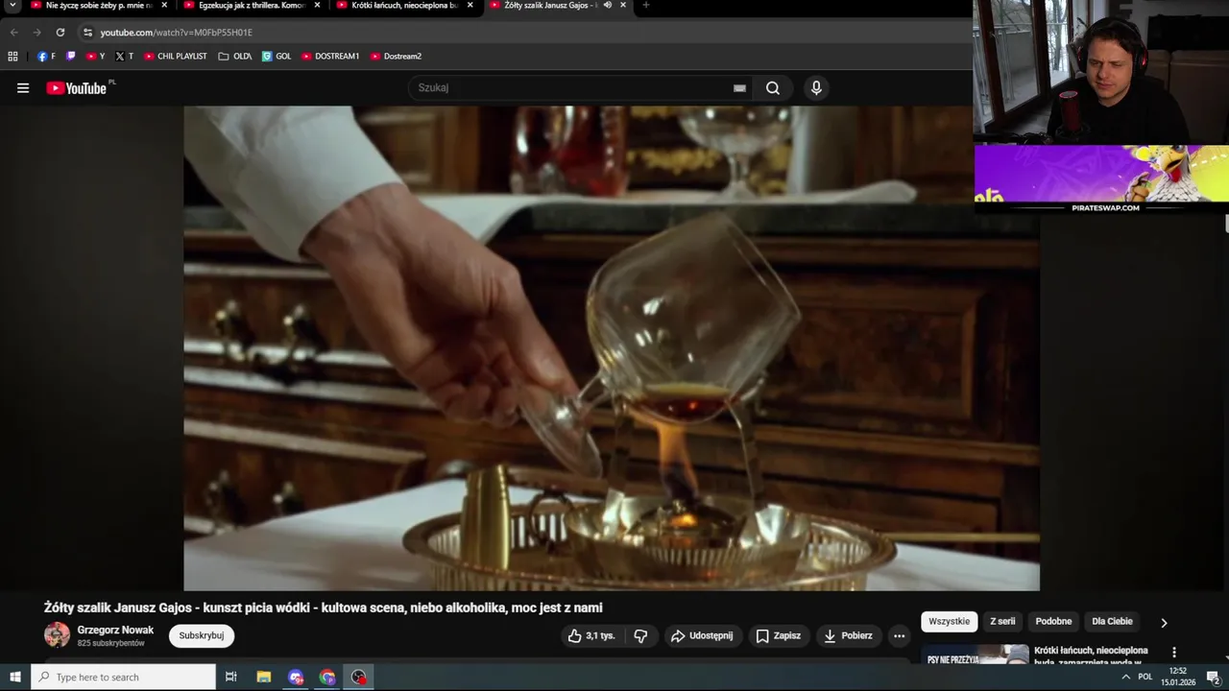Share the video via Udostępnij
1229x691 pixels.
[702, 635]
